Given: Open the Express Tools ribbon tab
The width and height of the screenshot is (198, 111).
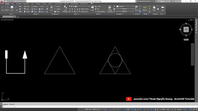Looking at the screenshot, I should 84,4.
